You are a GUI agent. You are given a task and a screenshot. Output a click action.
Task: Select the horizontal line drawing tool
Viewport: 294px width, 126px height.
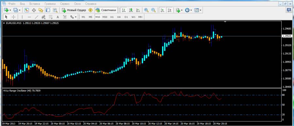pos(29,17)
